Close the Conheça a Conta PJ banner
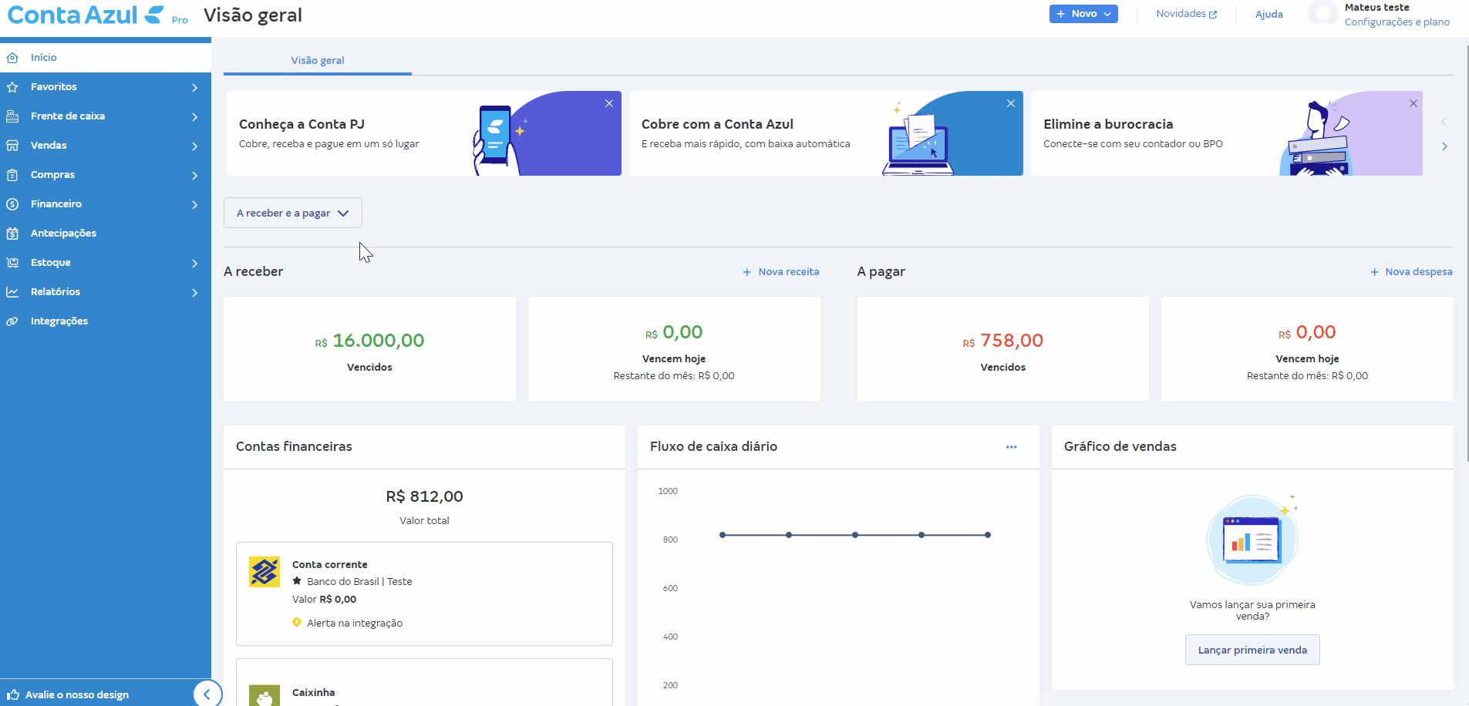Viewport: 1469px width, 706px height. pos(609,103)
